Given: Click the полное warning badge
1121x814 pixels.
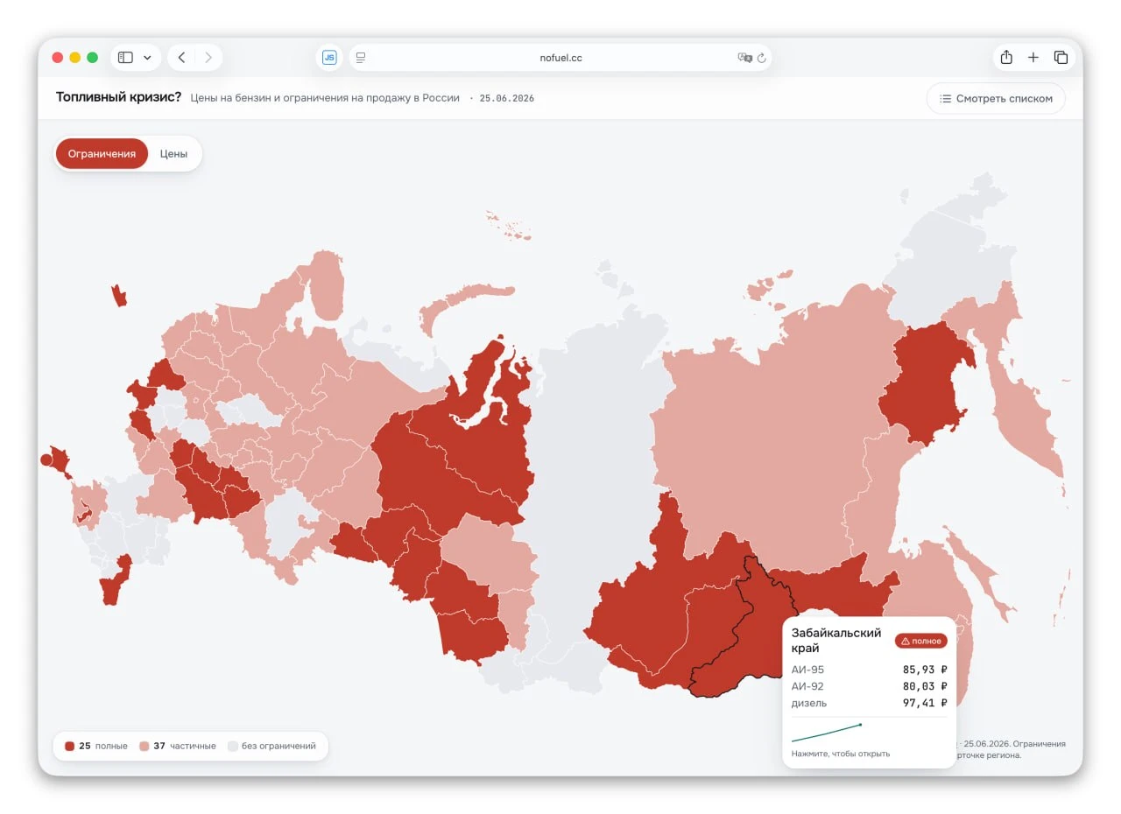Looking at the screenshot, I should pyautogui.click(x=921, y=641).
